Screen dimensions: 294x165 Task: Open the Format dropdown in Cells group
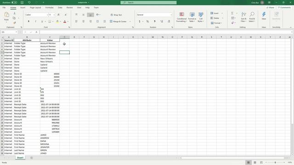click(x=216, y=23)
